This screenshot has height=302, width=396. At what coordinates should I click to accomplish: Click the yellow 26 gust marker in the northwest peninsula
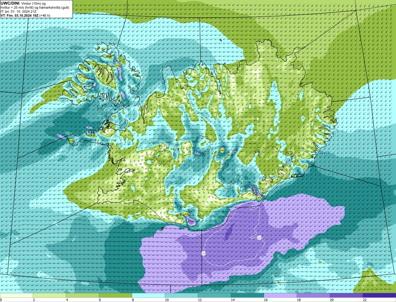(117, 65)
